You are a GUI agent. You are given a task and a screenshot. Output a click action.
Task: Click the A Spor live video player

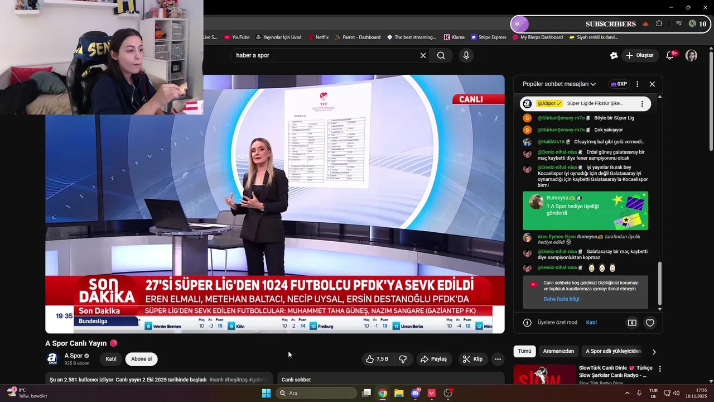pos(275,204)
